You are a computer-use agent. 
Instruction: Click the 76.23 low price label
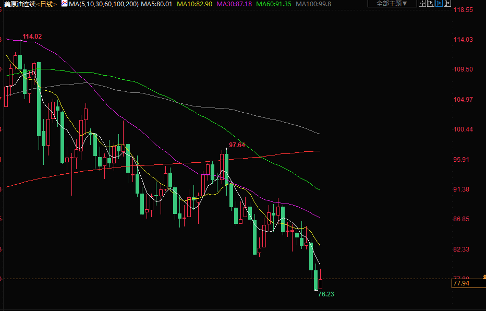(326, 294)
